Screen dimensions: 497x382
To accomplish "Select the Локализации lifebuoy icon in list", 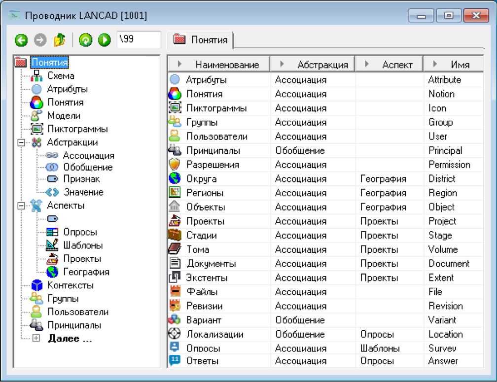I will pos(175,334).
